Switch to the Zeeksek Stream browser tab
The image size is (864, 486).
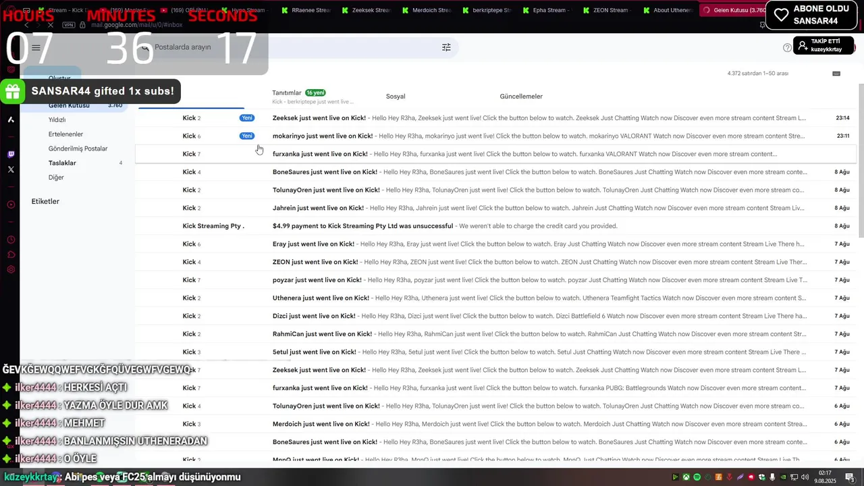(x=367, y=10)
